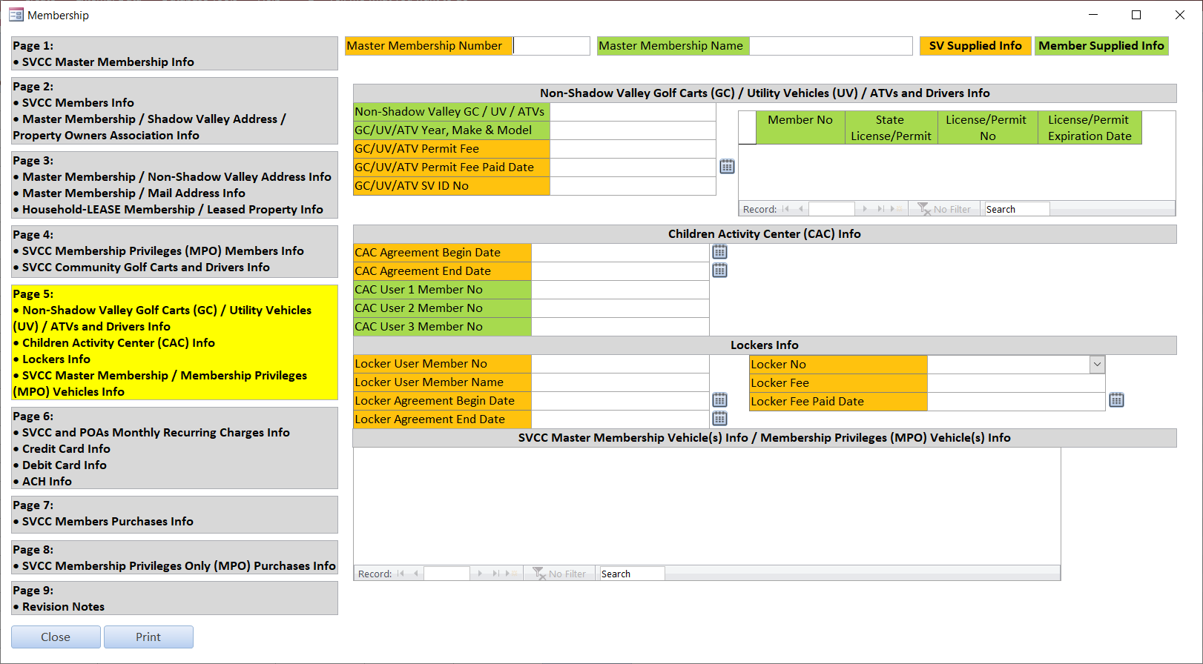Screen dimensions: 1203x664
Task: Click the Close button
Action: pyautogui.click(x=56, y=637)
